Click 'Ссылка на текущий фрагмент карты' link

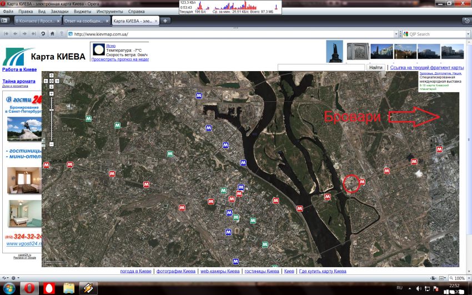(427, 67)
